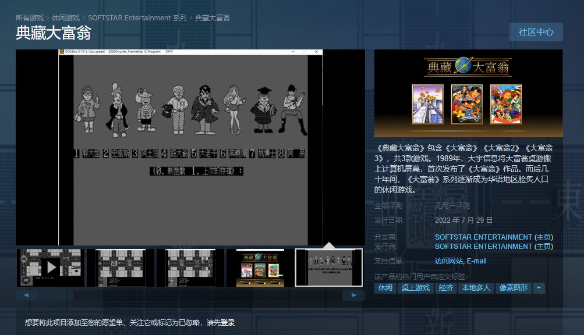Open publisher SOFTSTAR ENTERTAINMENT link

tap(483, 247)
